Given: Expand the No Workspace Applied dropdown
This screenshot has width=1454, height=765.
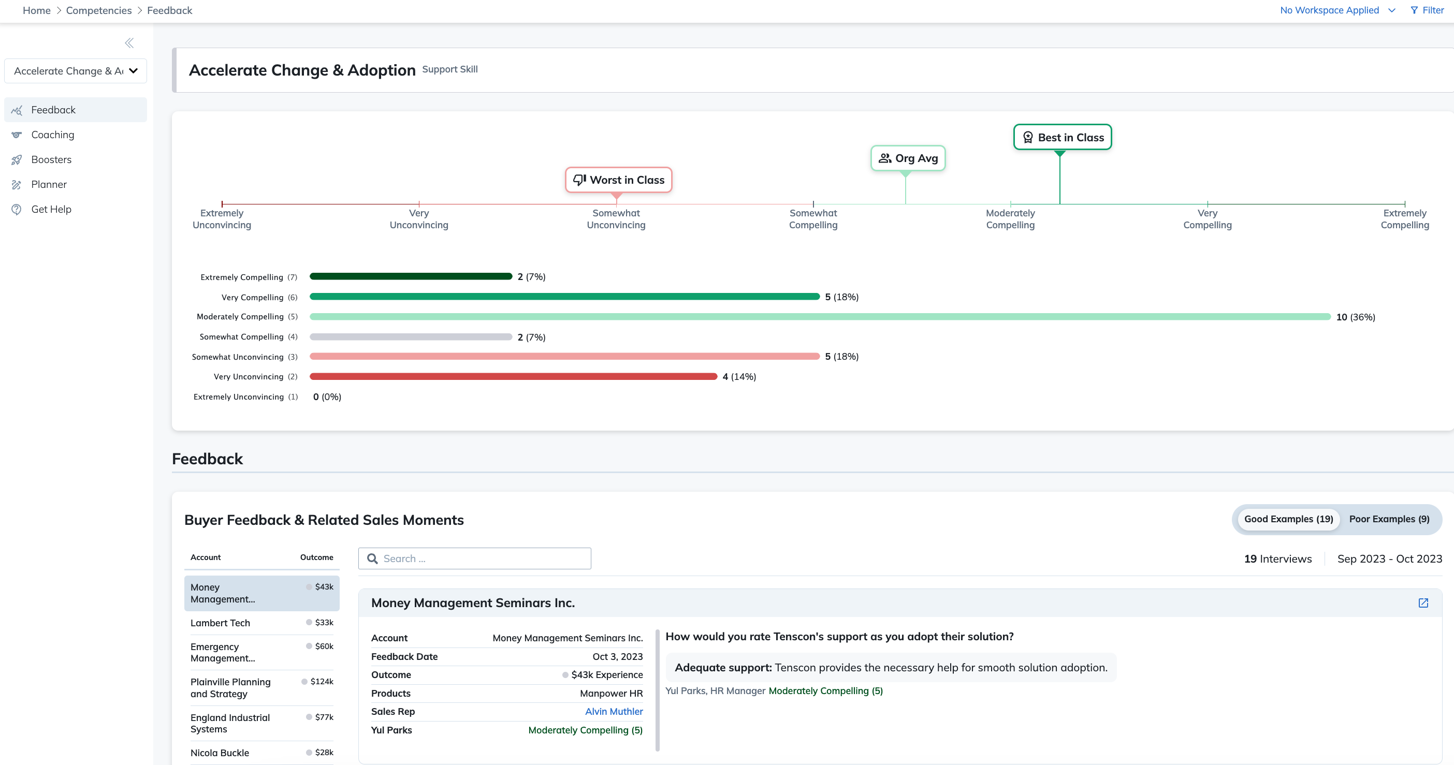Looking at the screenshot, I should coord(1337,10).
